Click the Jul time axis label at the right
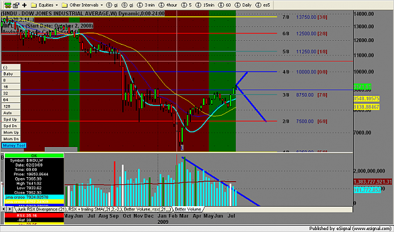 click(231, 216)
